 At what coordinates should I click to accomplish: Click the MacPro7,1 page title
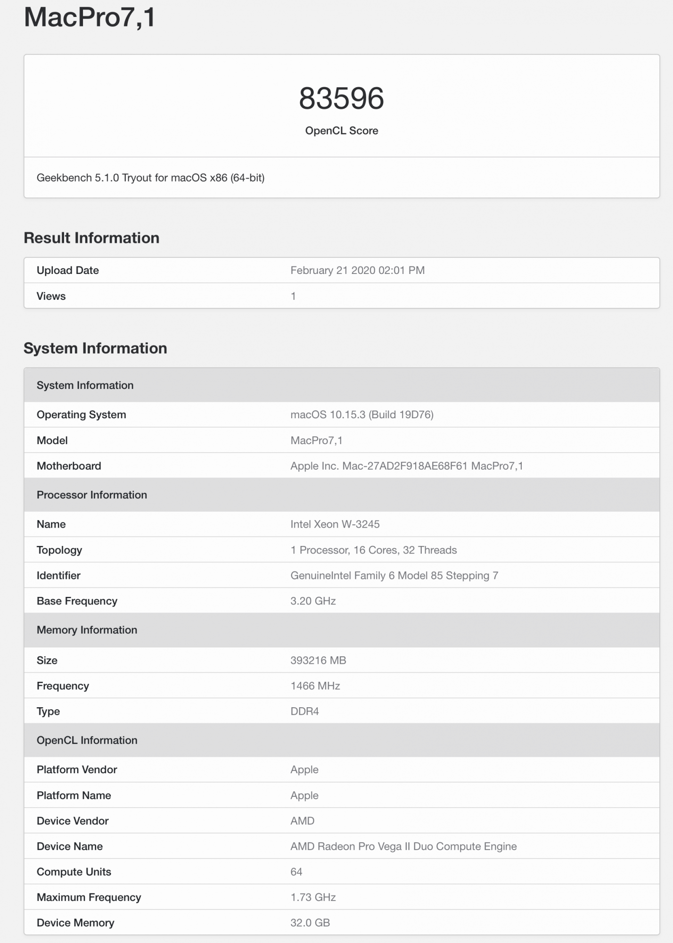[90, 17]
